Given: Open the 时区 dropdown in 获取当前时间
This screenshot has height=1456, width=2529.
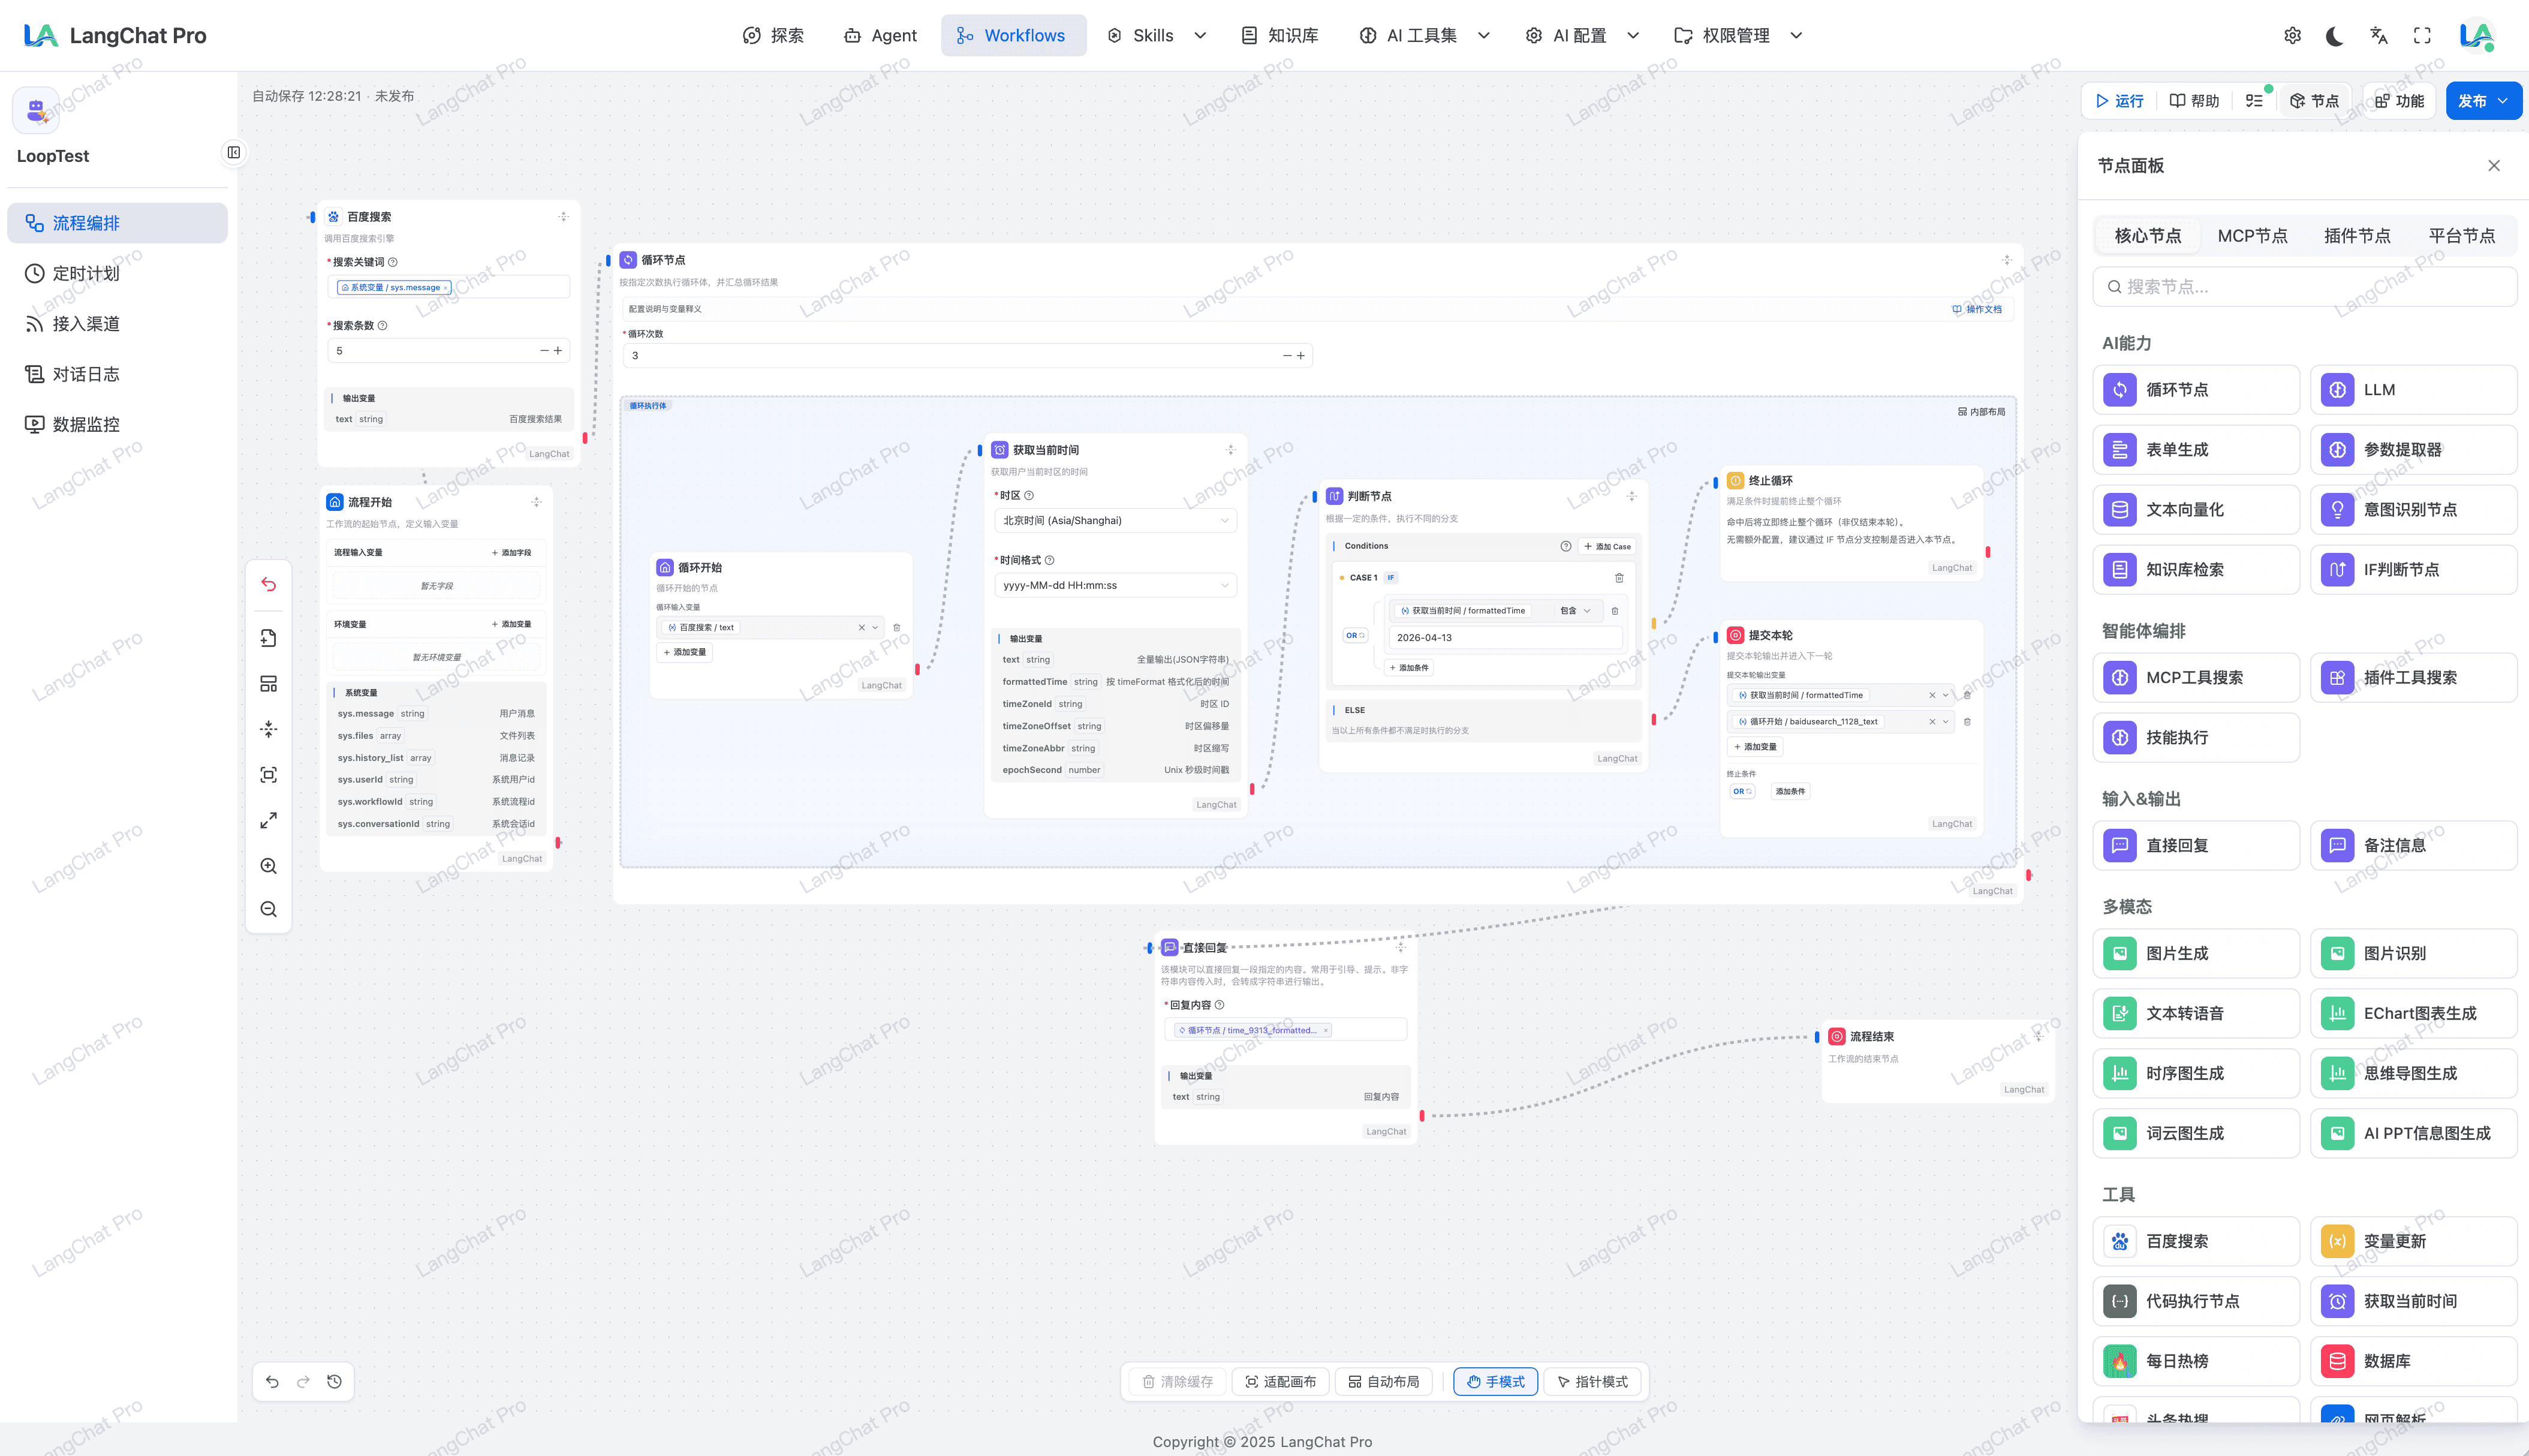Looking at the screenshot, I should click(1115, 520).
